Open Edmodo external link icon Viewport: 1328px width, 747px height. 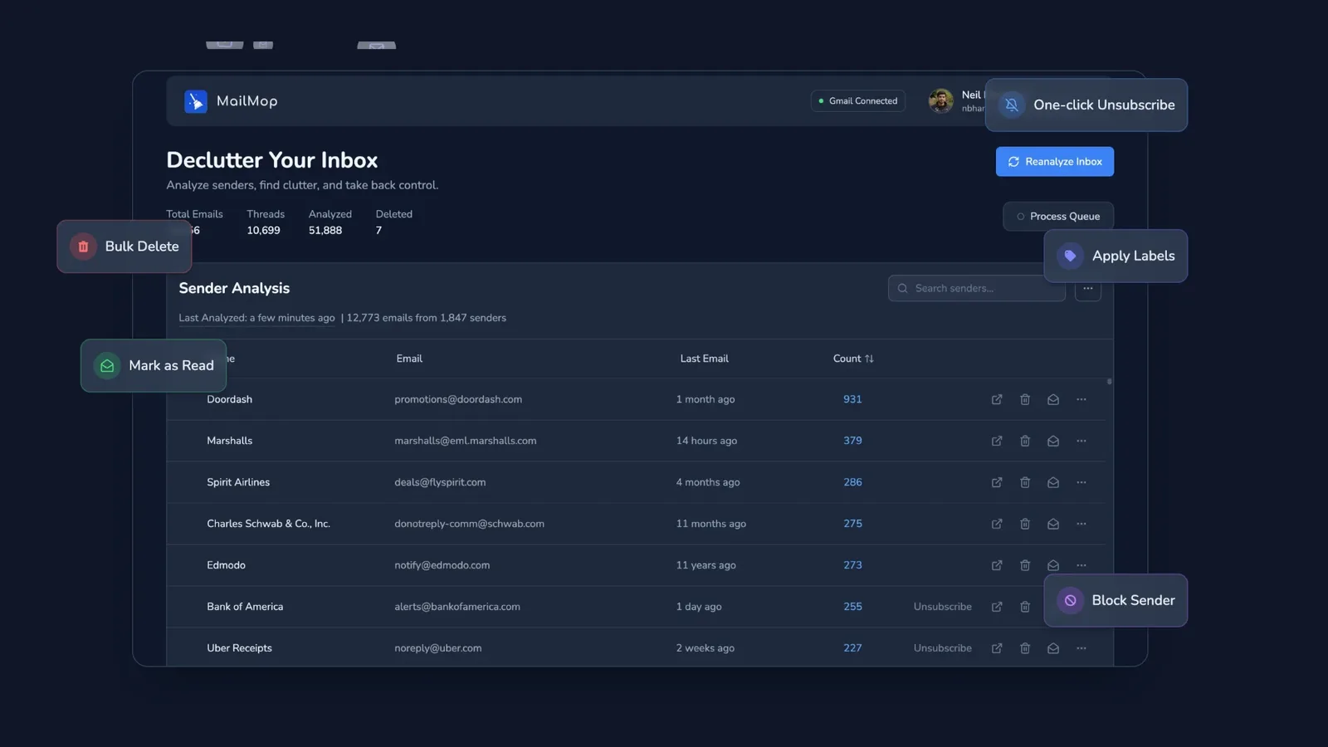(997, 565)
